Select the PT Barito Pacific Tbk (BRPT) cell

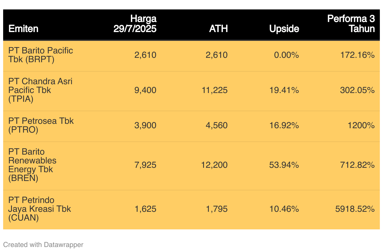click(x=41, y=55)
